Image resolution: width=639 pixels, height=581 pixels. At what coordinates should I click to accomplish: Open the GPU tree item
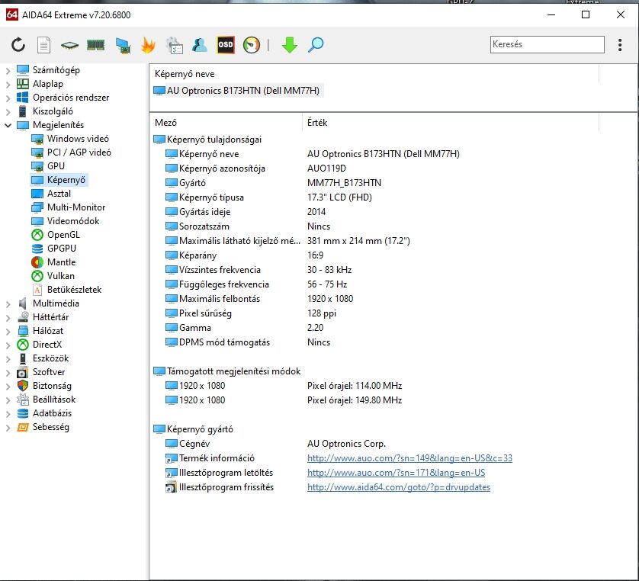[56, 165]
